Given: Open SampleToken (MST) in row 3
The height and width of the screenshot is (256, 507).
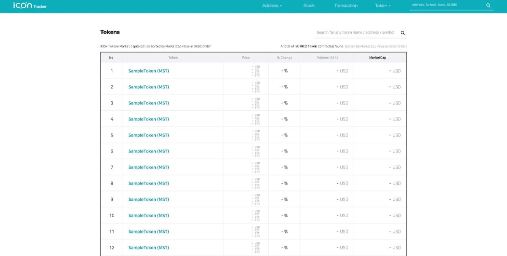Looking at the screenshot, I should point(149,103).
